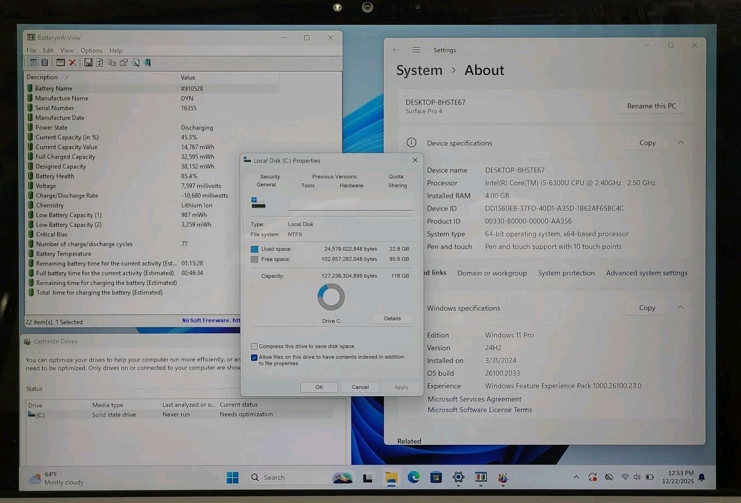This screenshot has width=741, height=503.
Task: Open the View menu in BatteryInfoView
Action: click(x=67, y=50)
